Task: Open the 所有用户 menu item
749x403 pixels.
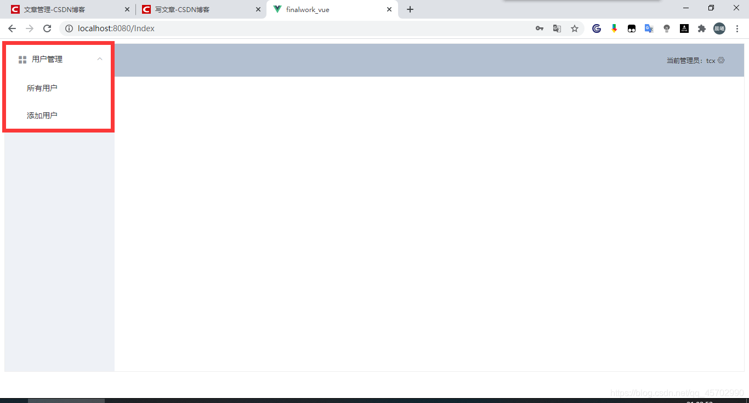Action: point(42,88)
